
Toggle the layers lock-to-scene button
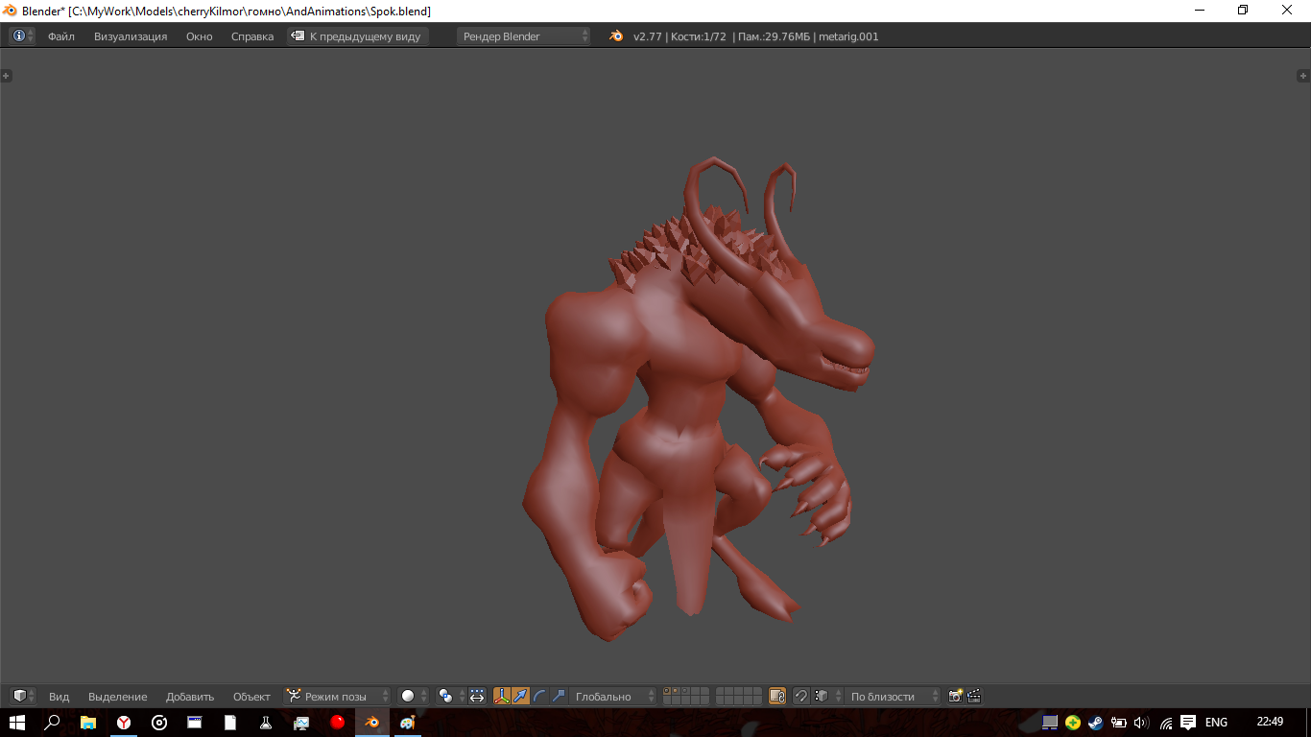[x=777, y=696]
